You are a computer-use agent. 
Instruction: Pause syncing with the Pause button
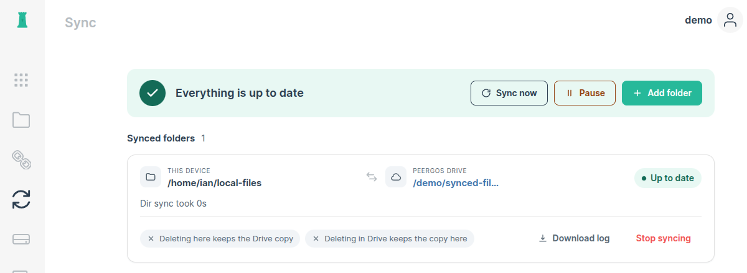(x=585, y=93)
